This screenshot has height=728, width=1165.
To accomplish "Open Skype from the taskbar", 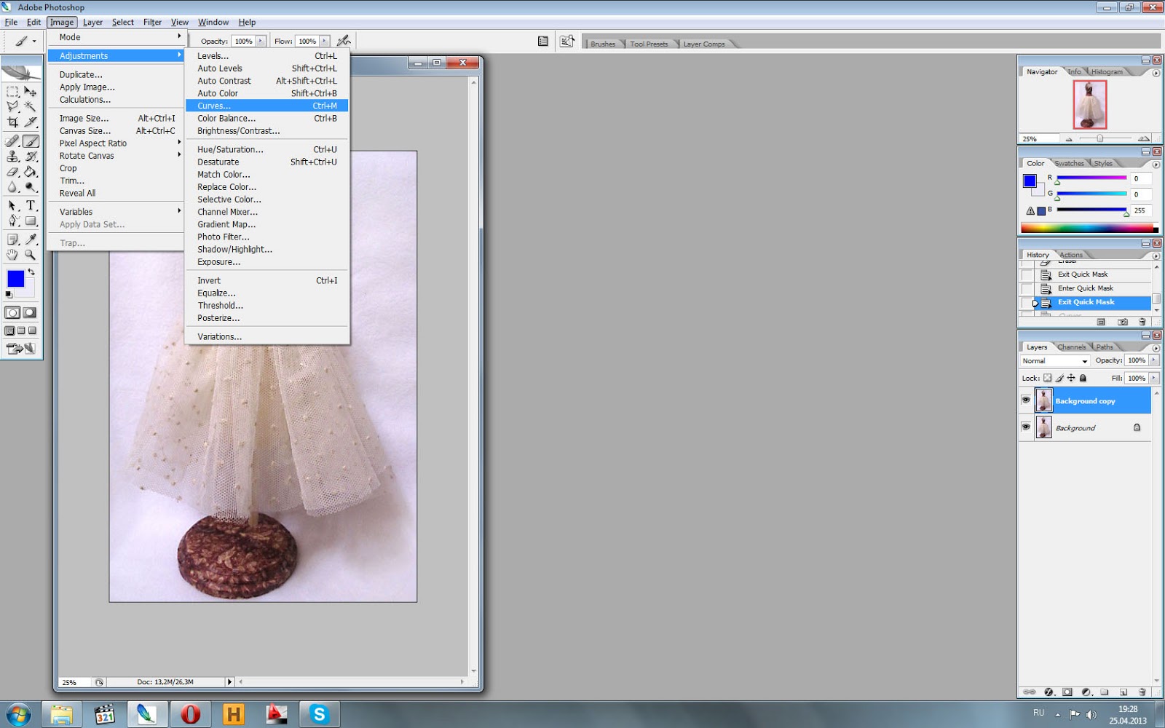I will 319,715.
